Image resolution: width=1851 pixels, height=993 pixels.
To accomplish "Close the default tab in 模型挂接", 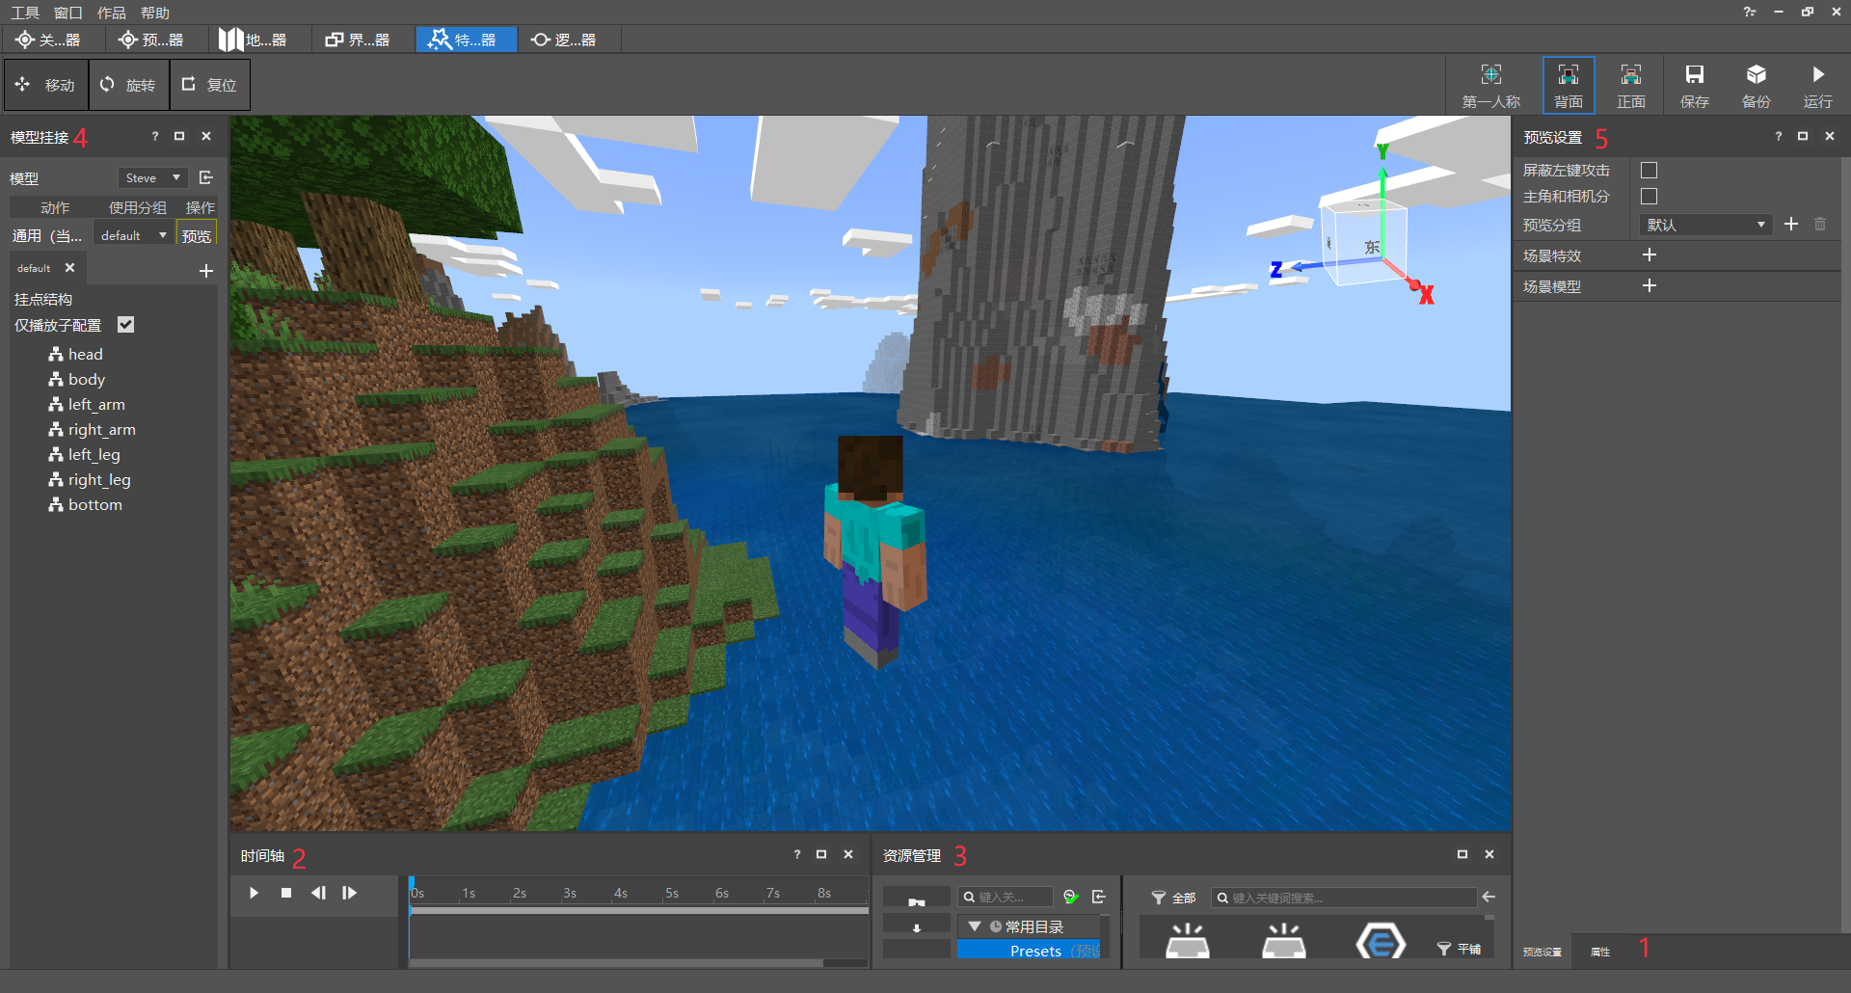I will [x=69, y=268].
